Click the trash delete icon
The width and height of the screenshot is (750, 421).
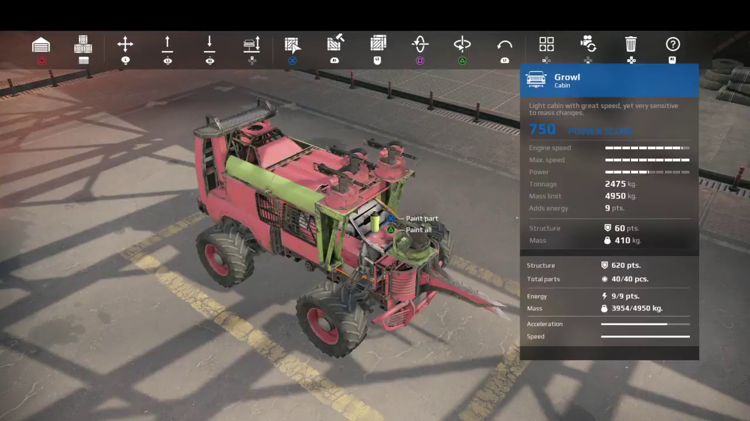(630, 44)
